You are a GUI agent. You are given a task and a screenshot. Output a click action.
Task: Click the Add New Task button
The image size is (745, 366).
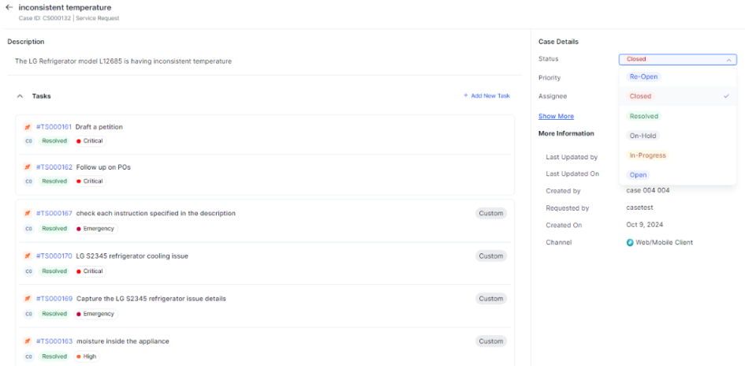point(486,96)
